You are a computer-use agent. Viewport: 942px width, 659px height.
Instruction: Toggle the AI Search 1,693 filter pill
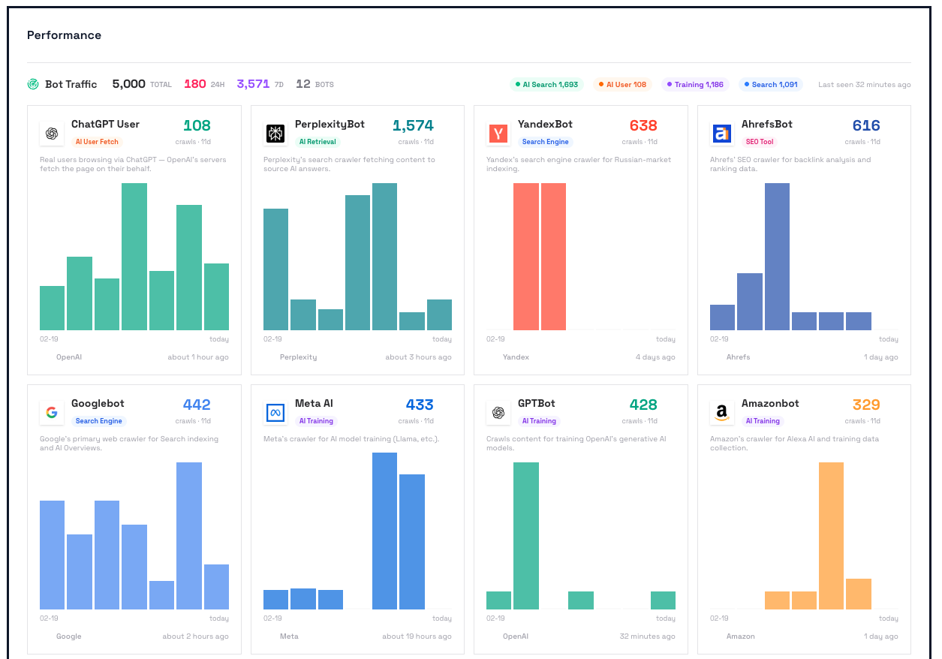tap(546, 84)
